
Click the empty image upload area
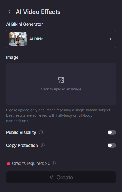(x=61, y=84)
